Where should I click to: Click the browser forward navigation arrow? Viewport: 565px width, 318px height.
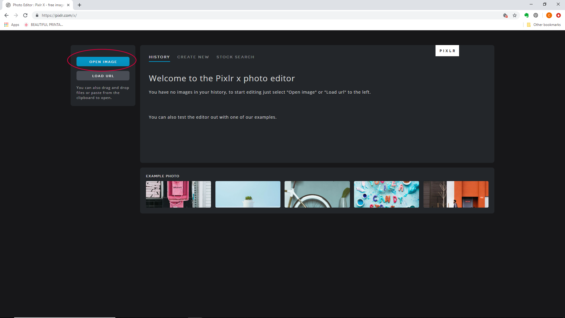pos(16,15)
